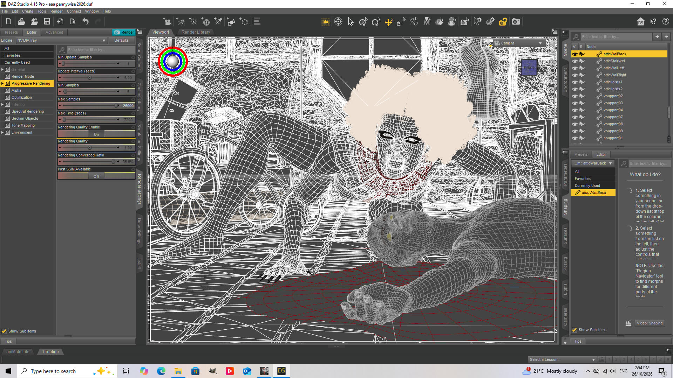Screen dimensions: 673x378
Task: Open the Timeline tab
Action: pos(50,352)
